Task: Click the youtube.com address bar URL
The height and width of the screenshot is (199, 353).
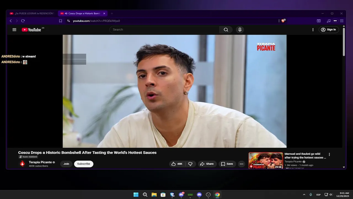Action: [96, 21]
